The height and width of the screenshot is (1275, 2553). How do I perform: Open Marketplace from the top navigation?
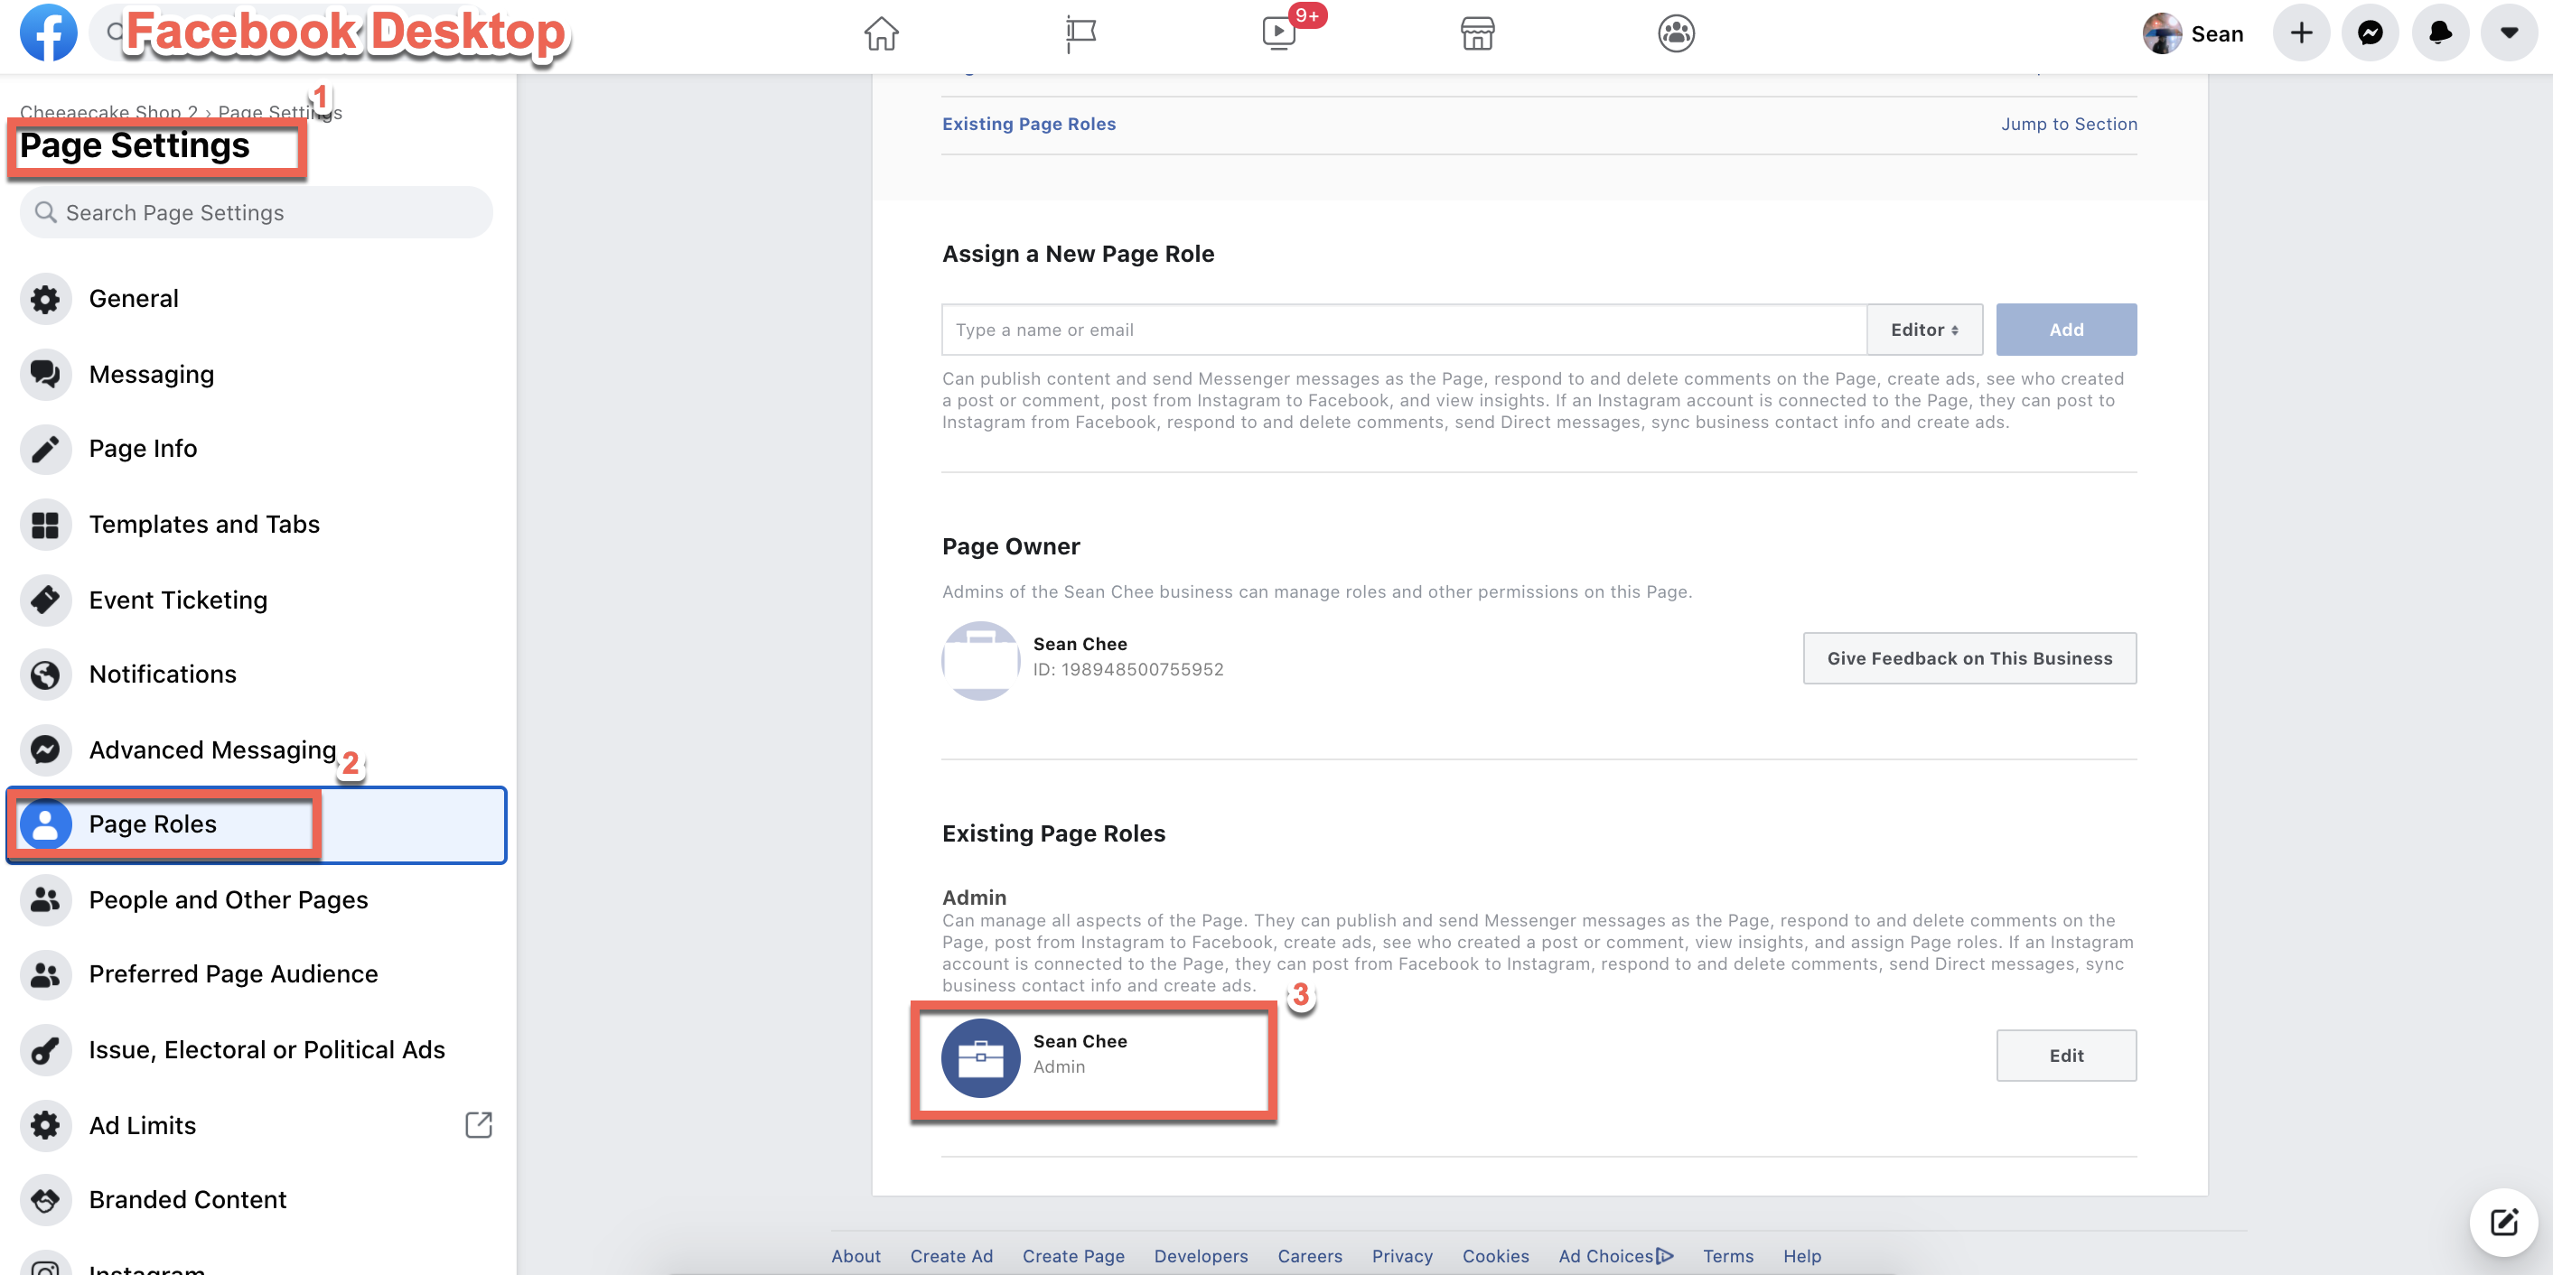[1477, 33]
